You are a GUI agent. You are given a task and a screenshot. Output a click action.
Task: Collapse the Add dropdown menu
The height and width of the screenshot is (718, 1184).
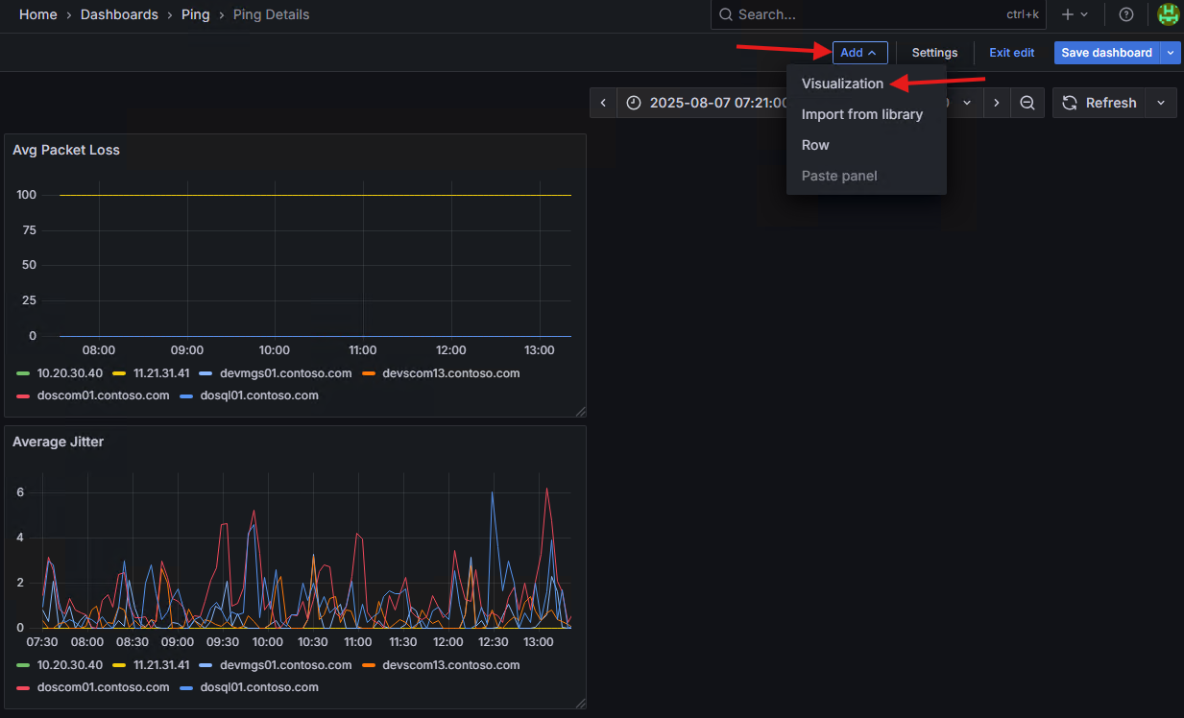coord(859,53)
